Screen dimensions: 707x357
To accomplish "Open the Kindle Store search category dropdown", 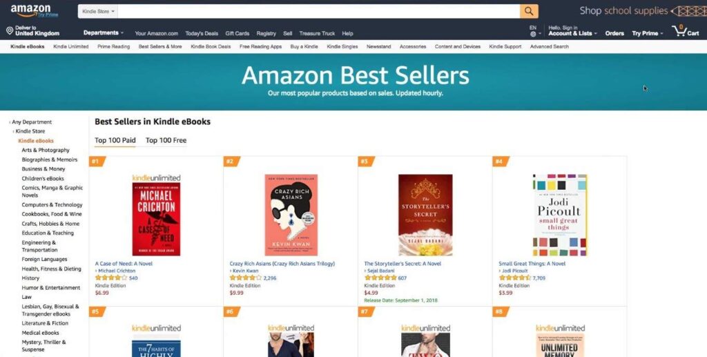I will coord(99,12).
